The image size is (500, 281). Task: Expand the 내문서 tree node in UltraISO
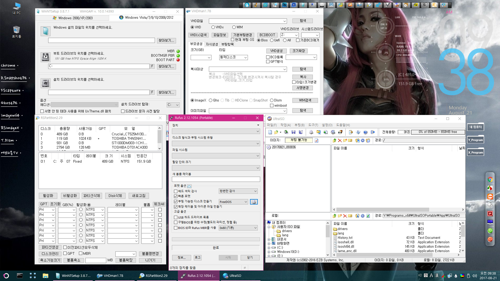pos(269,239)
